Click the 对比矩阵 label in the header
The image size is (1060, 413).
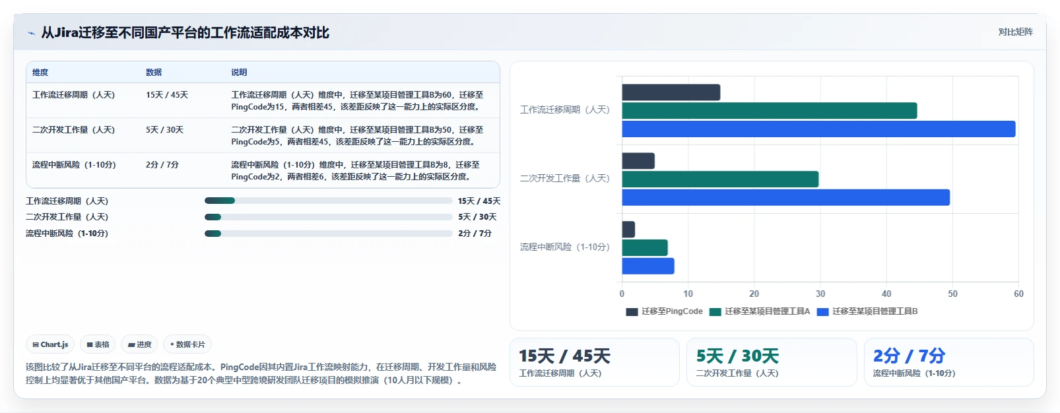pyautogui.click(x=1015, y=32)
